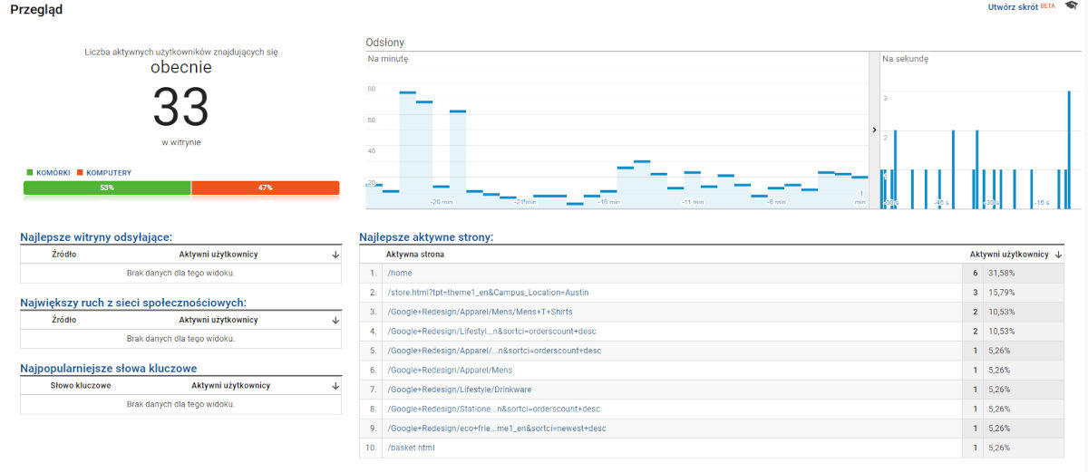Click Aktywni użytkownicy header in the keywords table
Screen dimensions: 1088x472
tap(230, 386)
